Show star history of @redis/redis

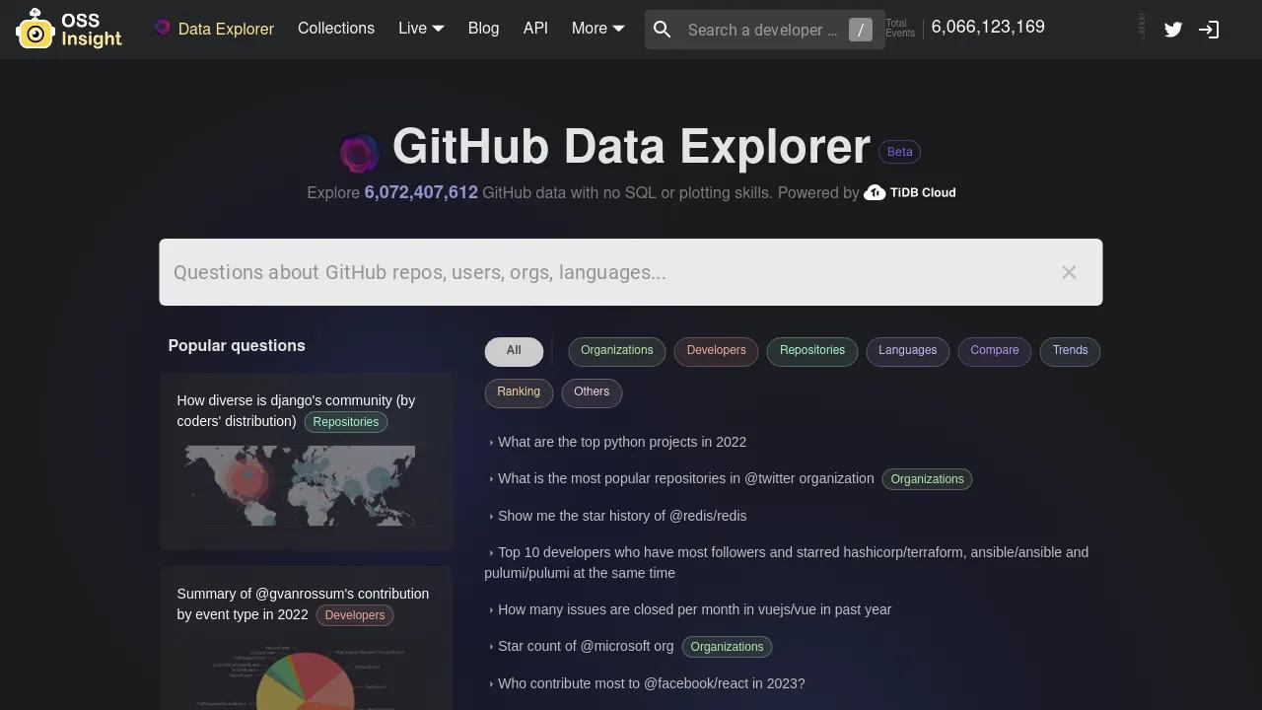(x=622, y=516)
